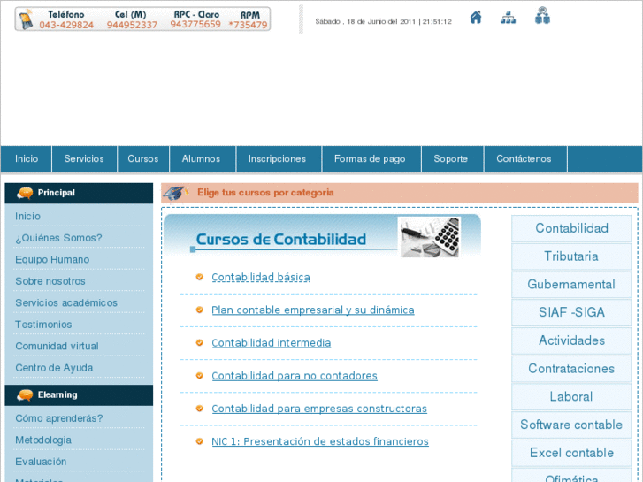The height and width of the screenshot is (482, 643).
Task: Click the registered users icon in header
Action: pyautogui.click(x=542, y=16)
